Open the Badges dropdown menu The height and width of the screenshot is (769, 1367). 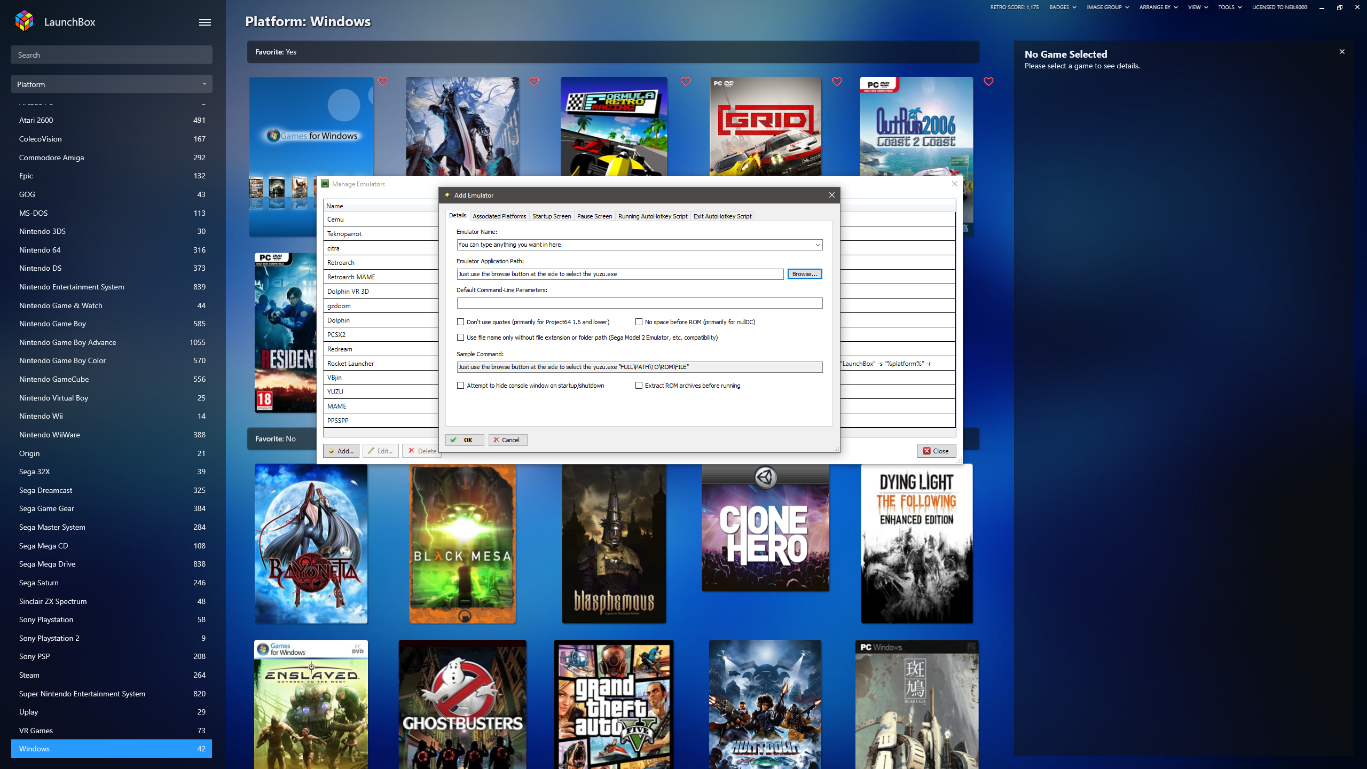(x=1063, y=7)
